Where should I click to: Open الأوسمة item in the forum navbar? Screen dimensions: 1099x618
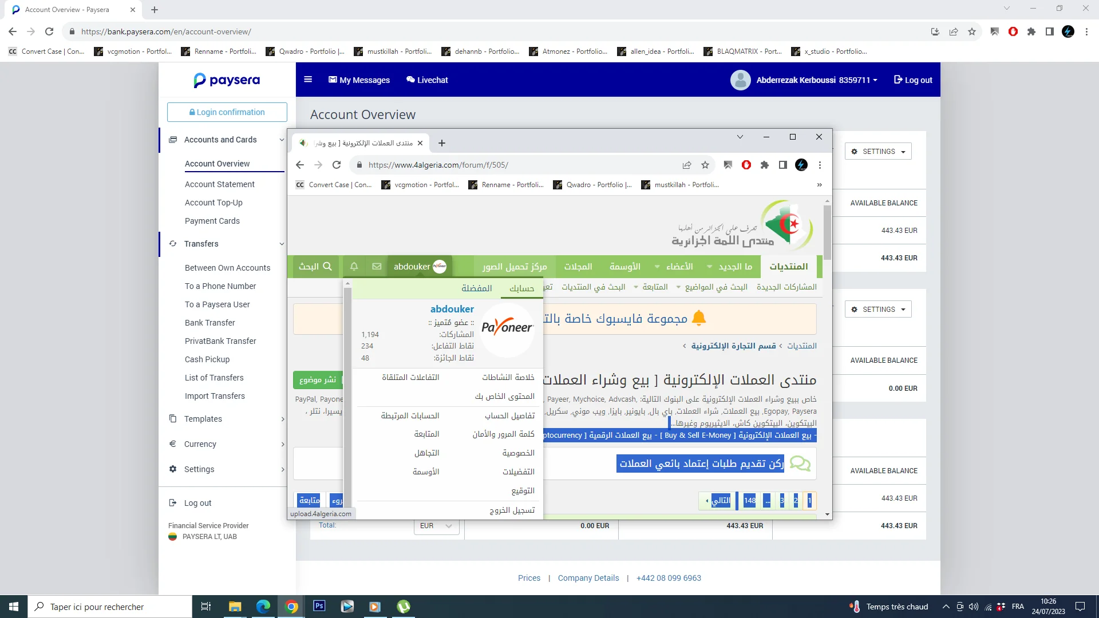(624, 267)
